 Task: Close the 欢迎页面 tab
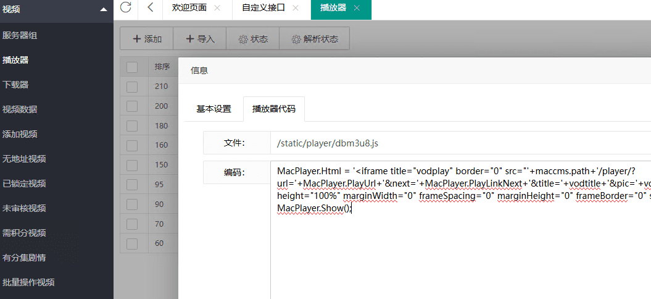pos(217,8)
